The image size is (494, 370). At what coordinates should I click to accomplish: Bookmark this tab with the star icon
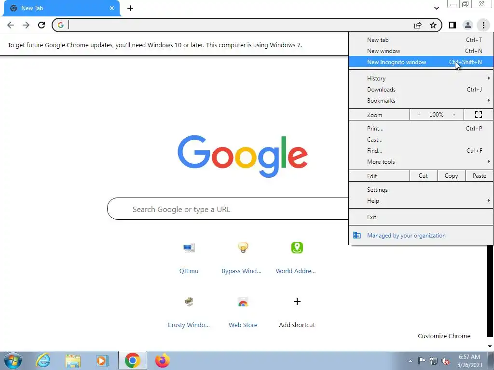(x=433, y=25)
